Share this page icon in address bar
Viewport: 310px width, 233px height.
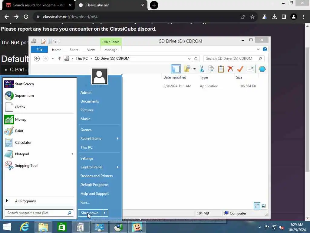[243, 17]
